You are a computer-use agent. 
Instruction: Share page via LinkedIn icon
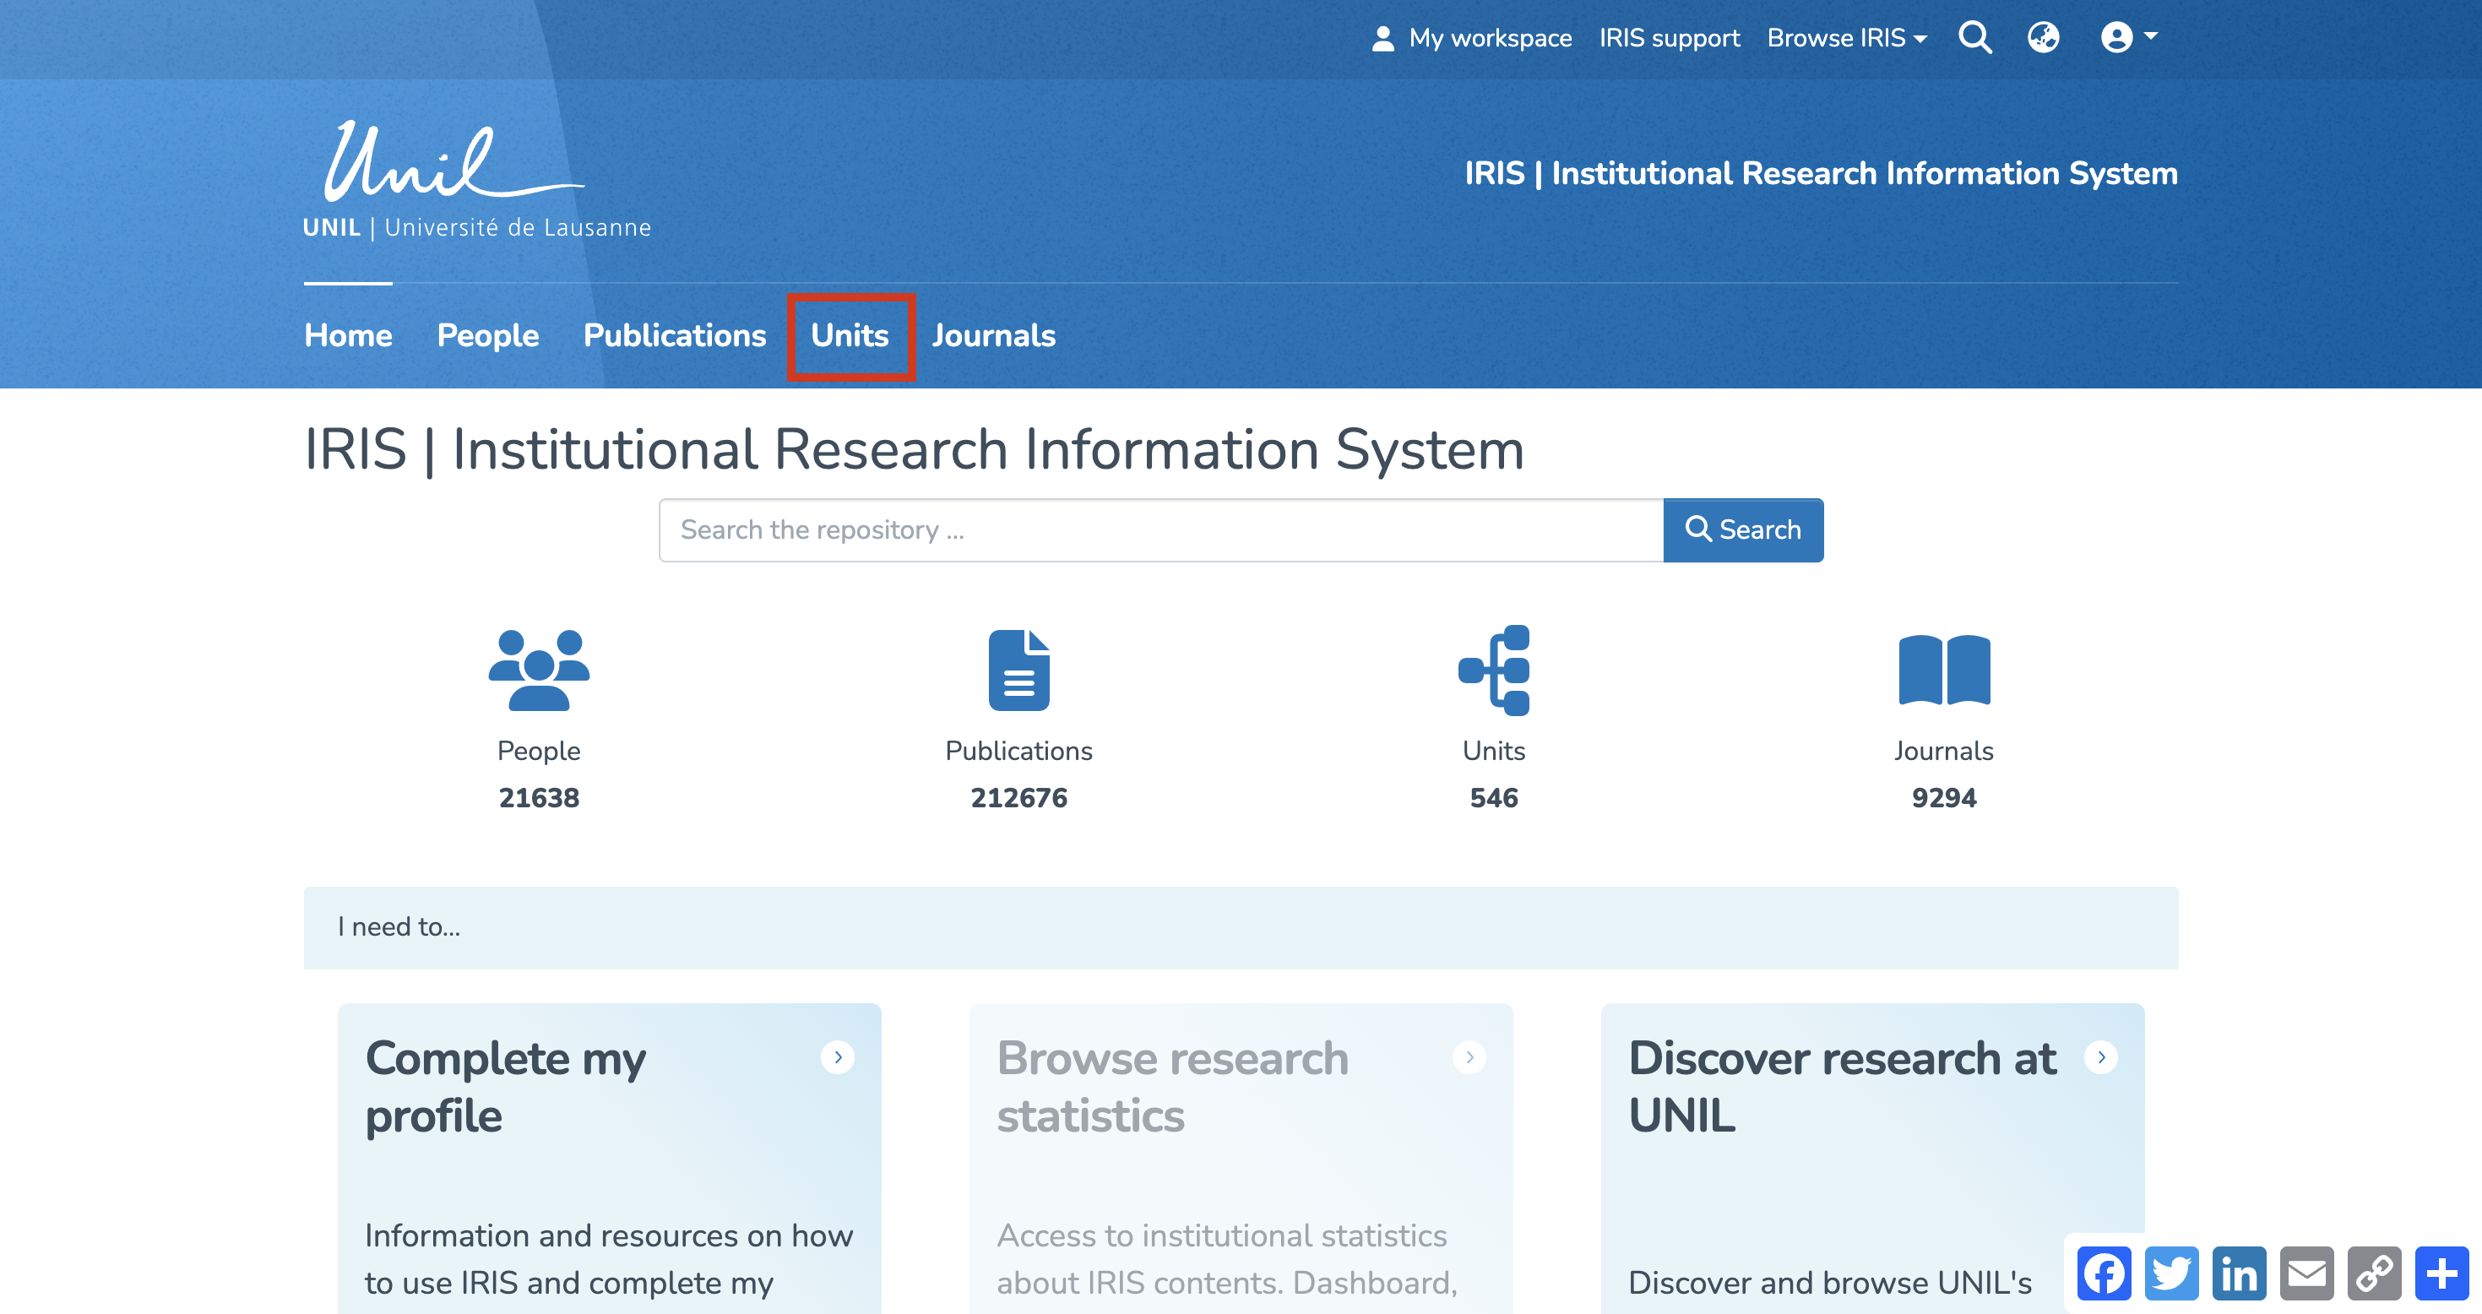point(2238,1273)
